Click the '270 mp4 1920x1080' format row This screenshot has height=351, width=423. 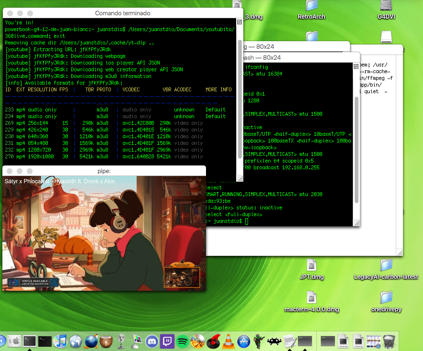[104, 156]
